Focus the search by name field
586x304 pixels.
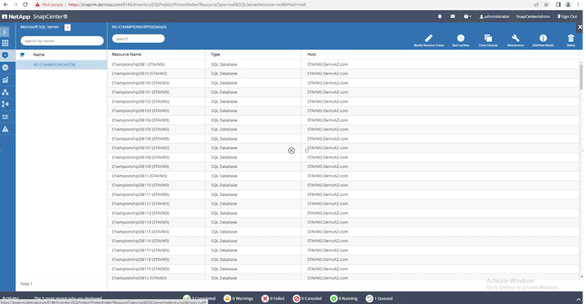tap(62, 40)
